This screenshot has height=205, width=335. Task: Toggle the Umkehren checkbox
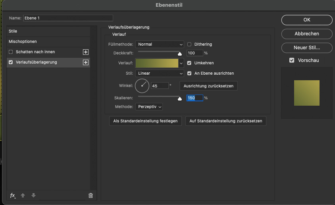click(x=189, y=63)
